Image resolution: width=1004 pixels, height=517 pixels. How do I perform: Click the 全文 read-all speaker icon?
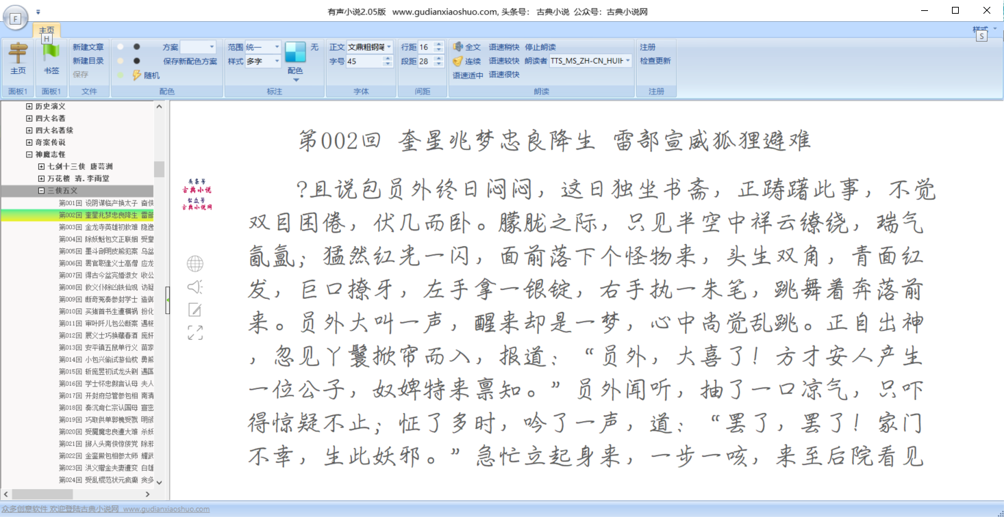[x=458, y=47]
